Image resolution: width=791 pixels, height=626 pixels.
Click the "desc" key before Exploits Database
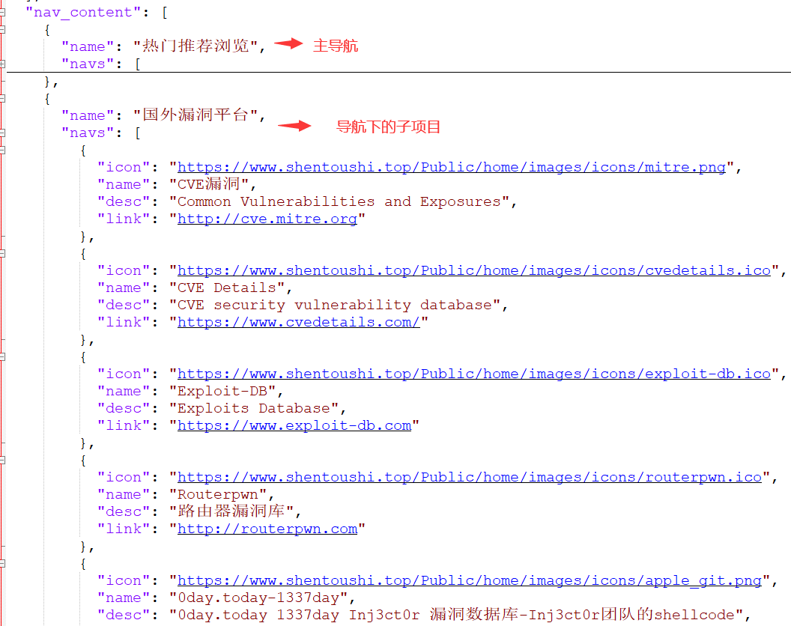point(124,409)
